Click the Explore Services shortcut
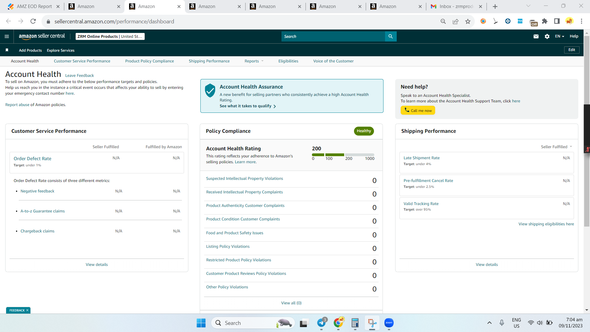The height and width of the screenshot is (332, 590). [x=61, y=50]
